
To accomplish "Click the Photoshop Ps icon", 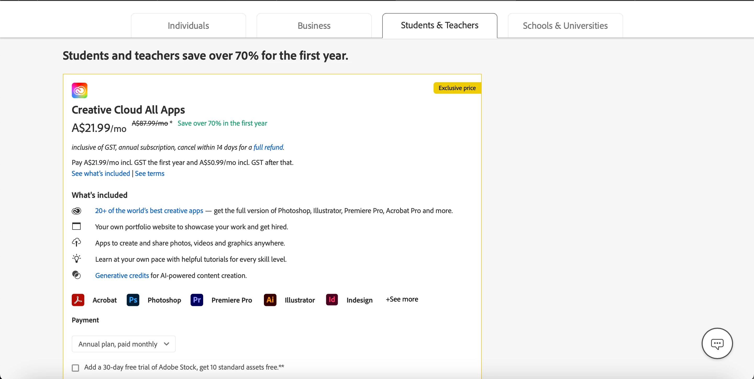I will 133,300.
